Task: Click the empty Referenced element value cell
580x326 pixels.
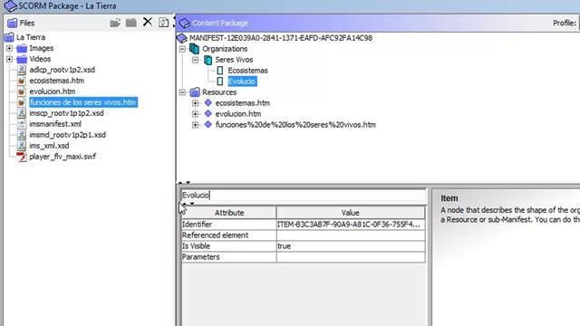Action: coord(351,235)
